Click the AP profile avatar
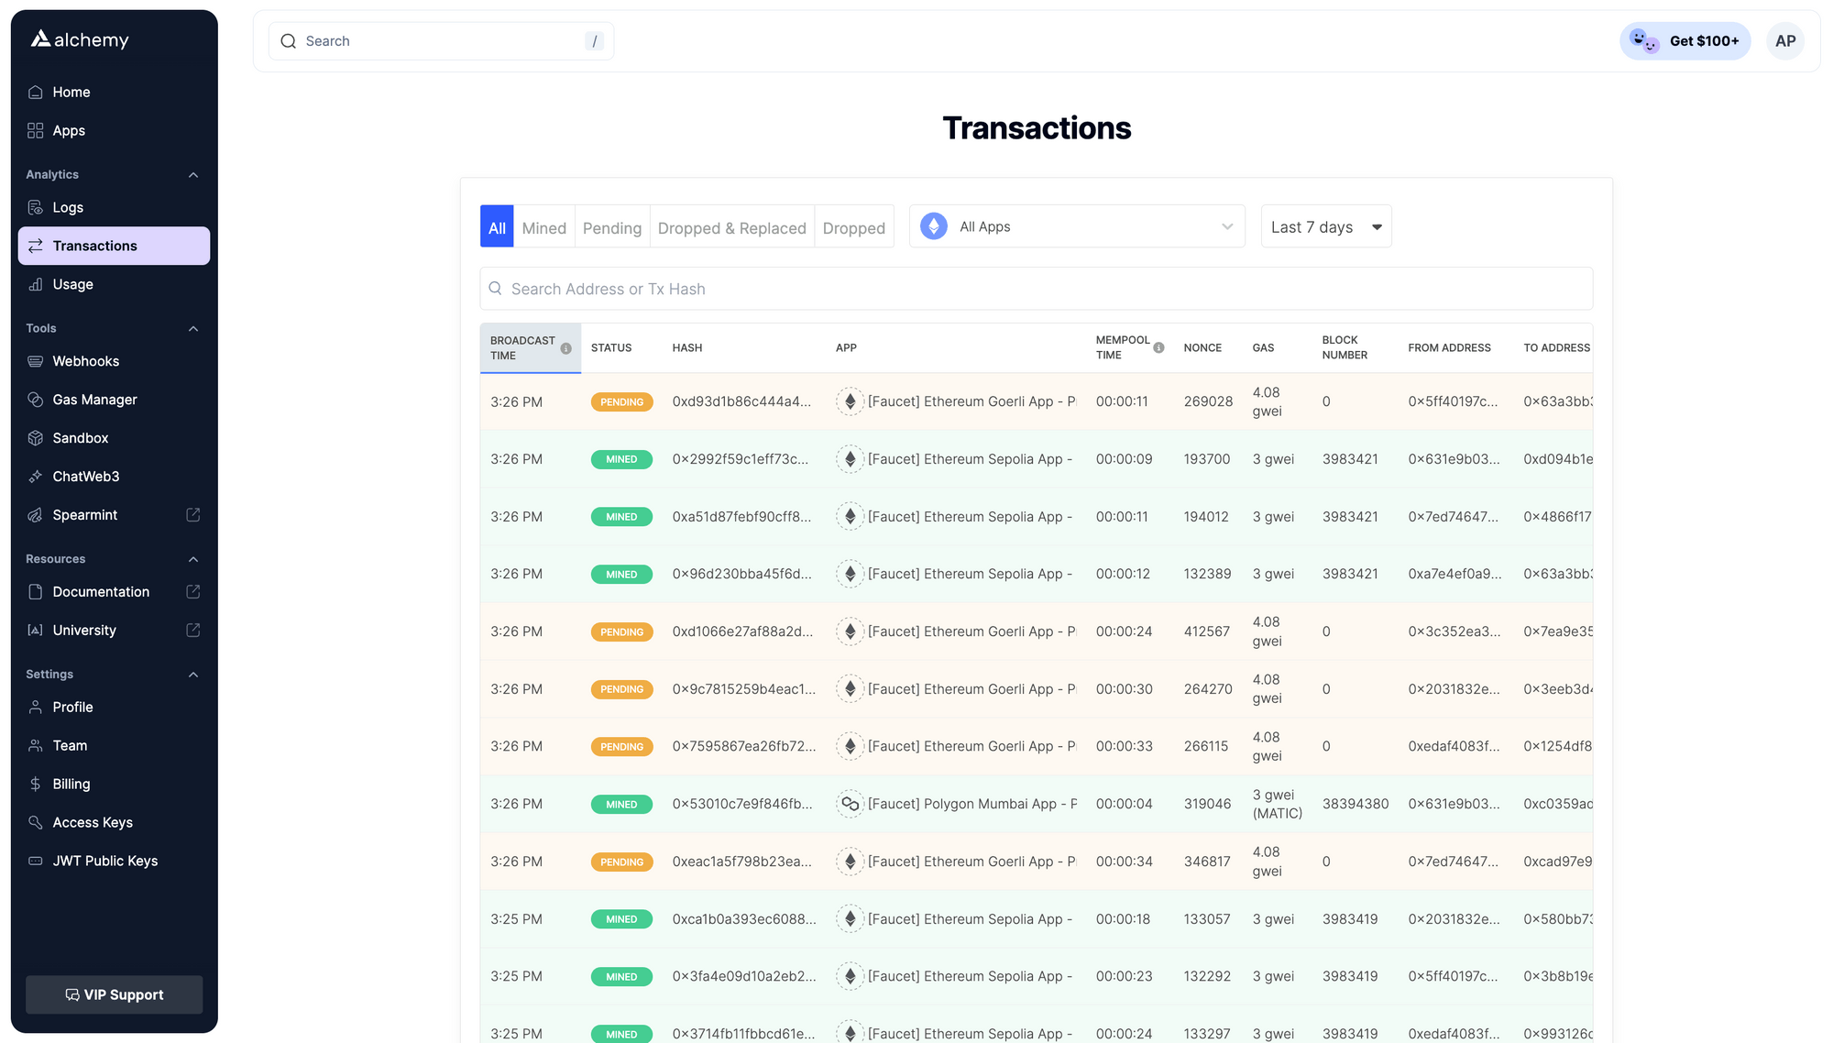This screenshot has height=1043, width=1833. pyautogui.click(x=1785, y=40)
